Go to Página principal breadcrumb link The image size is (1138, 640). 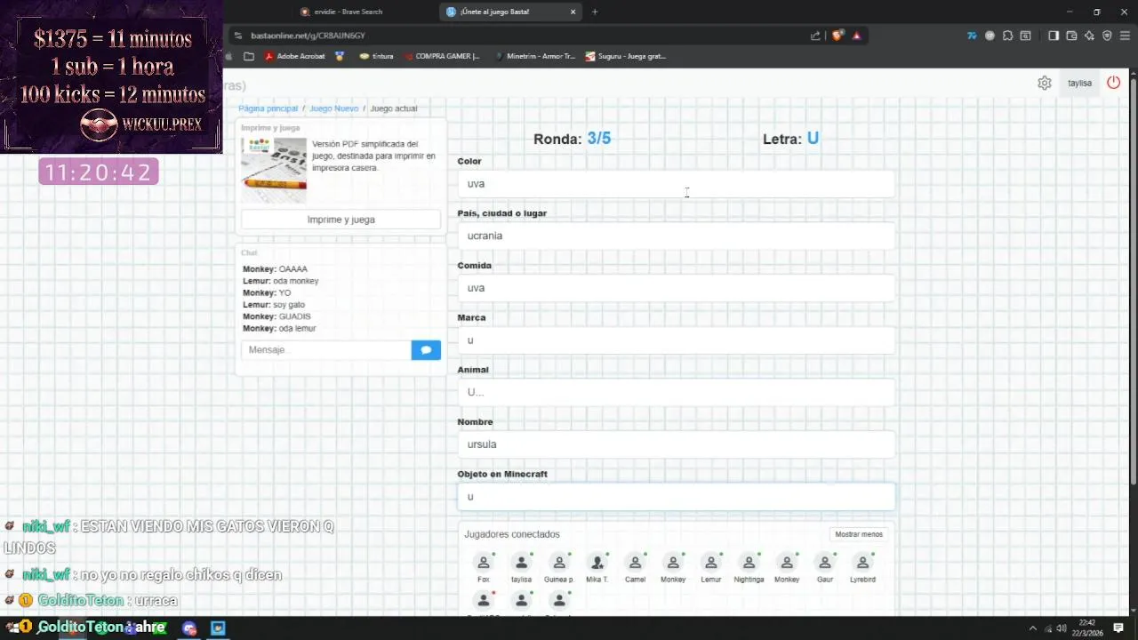click(268, 108)
